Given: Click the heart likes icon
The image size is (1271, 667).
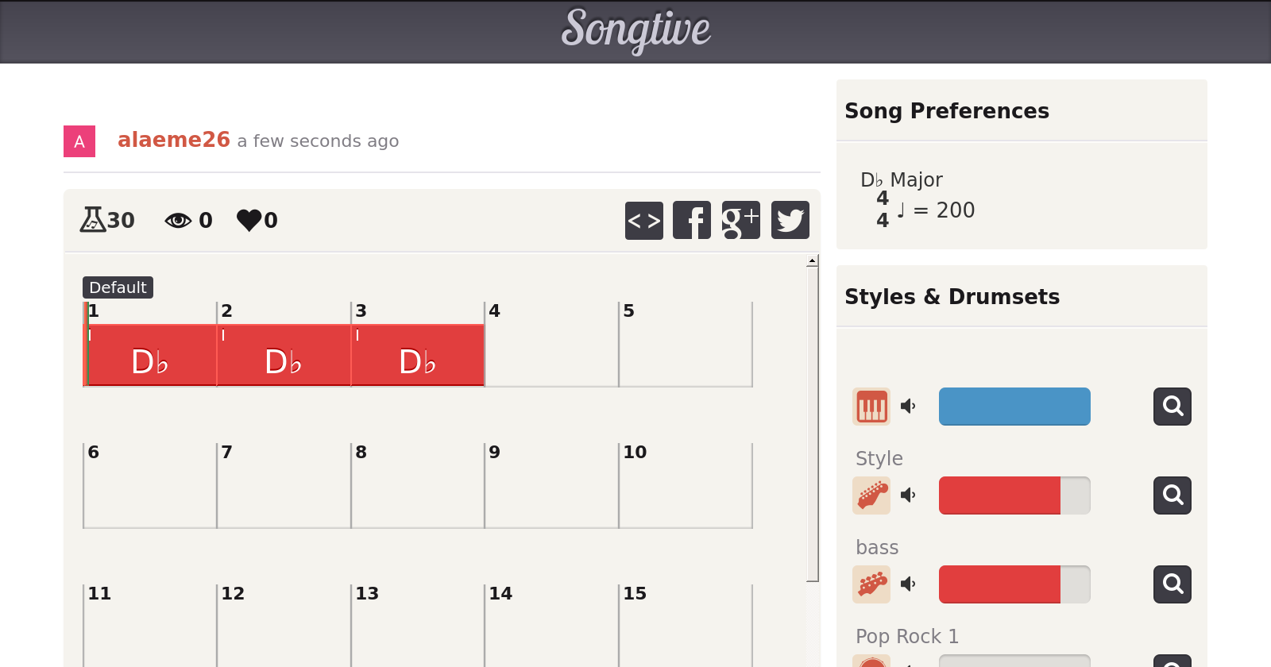Looking at the screenshot, I should 249,220.
